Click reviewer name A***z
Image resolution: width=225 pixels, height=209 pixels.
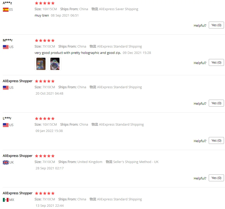point(7,3)
